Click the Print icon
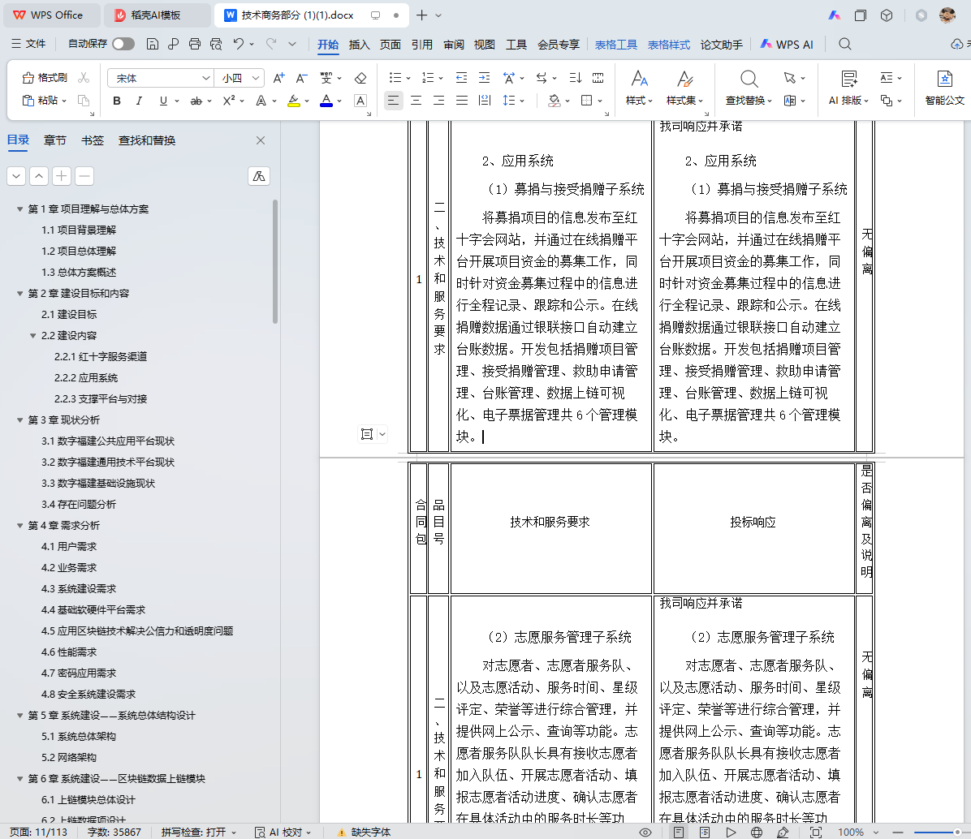The width and height of the screenshot is (971, 839). 195,44
